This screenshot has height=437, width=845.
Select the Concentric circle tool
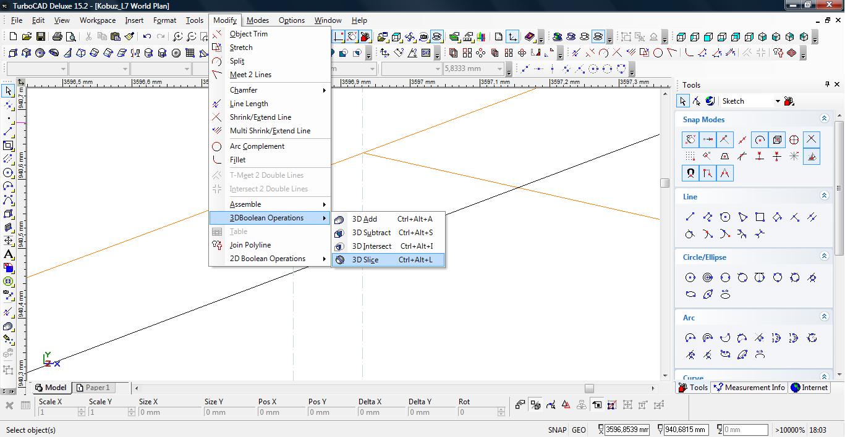[708, 277]
